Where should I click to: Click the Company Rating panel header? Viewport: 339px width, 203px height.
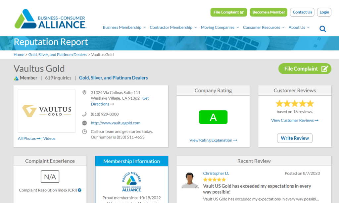click(213, 90)
